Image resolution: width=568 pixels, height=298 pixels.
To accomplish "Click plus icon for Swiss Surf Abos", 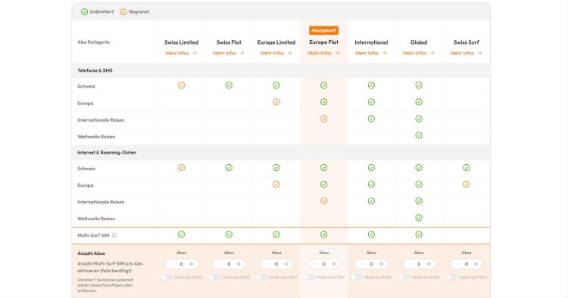I will coord(476,264).
